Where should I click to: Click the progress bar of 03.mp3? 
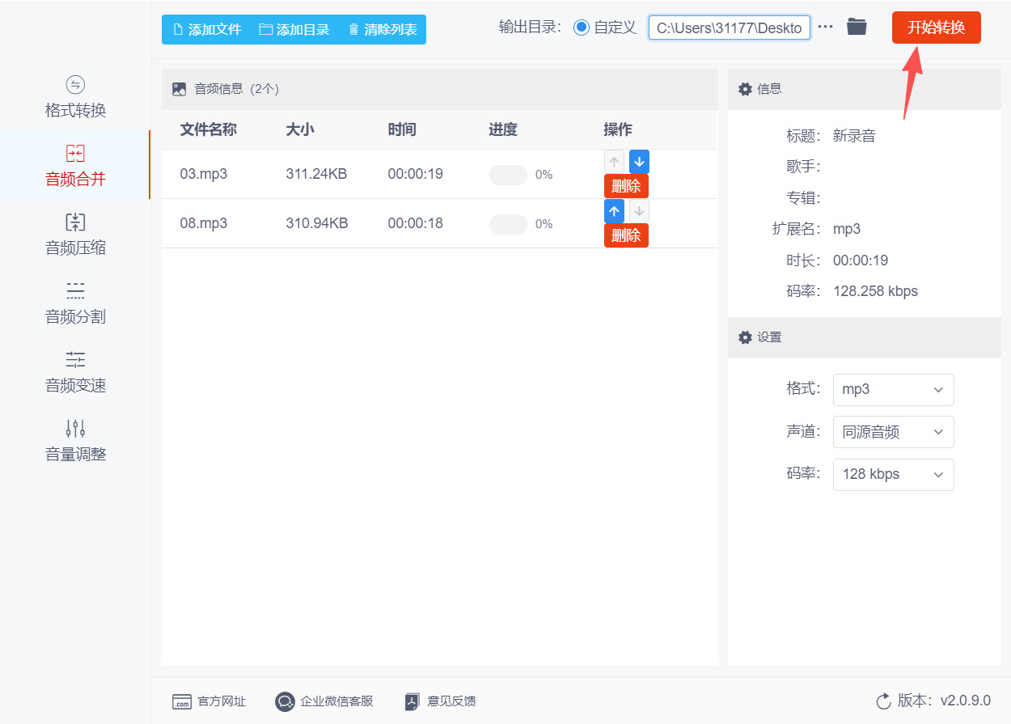[x=508, y=175]
